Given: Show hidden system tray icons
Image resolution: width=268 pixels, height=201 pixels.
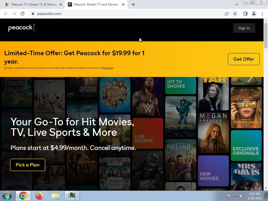Looking at the screenshot, I should 222,196.
